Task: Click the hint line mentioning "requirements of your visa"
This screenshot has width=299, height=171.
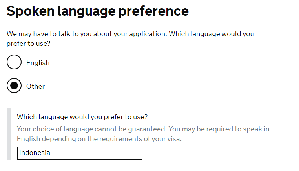Action: click(99, 139)
